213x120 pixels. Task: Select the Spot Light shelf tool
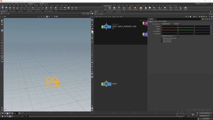[x=114, y=8]
